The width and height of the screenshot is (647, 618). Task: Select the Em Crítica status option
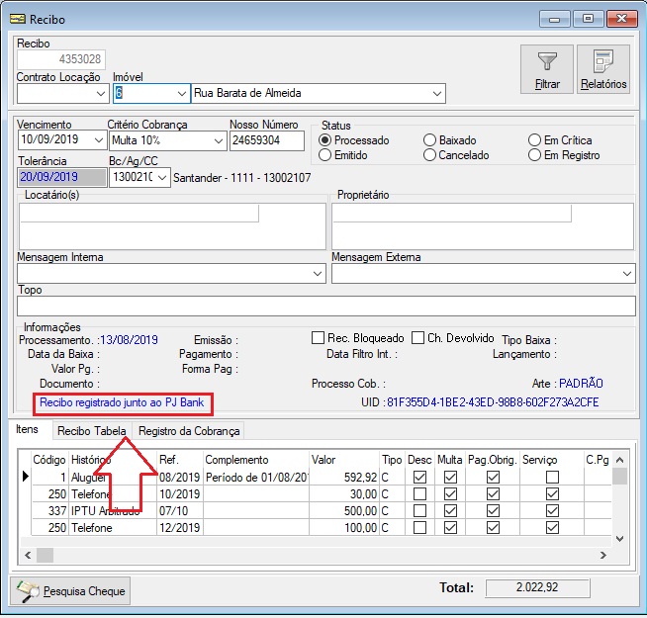[x=534, y=140]
